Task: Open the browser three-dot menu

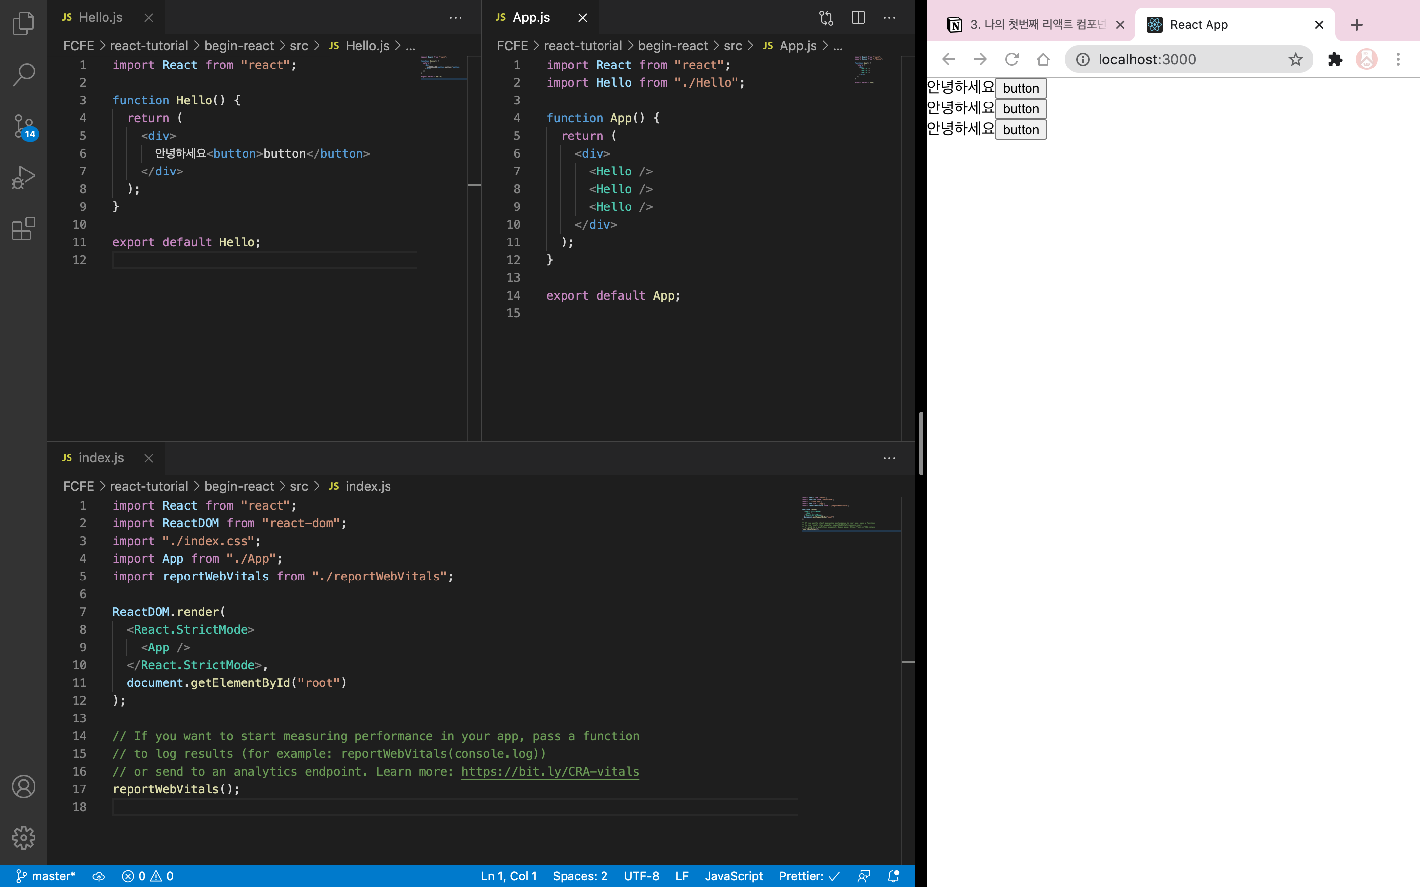Action: [x=1398, y=59]
